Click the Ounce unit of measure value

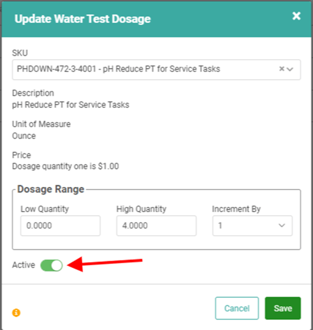click(x=24, y=136)
